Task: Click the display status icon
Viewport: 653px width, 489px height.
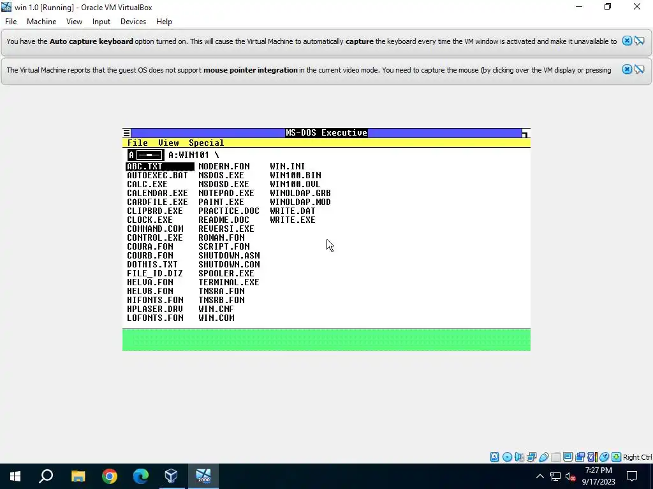Action: tap(568, 457)
